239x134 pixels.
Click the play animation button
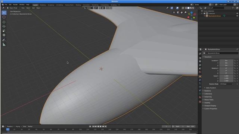point(100,127)
